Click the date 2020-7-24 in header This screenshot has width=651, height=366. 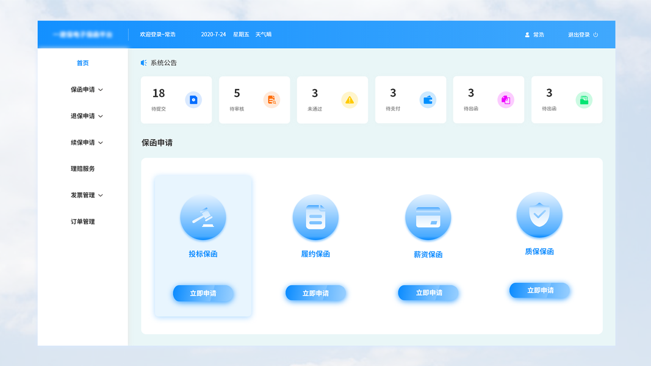click(214, 34)
